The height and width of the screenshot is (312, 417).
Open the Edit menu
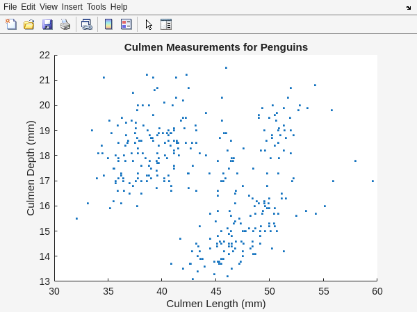28,6
